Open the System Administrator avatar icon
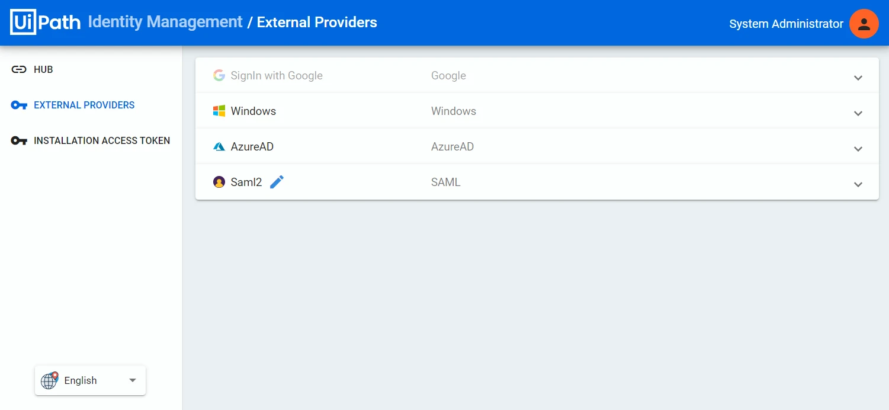The height and width of the screenshot is (410, 889). click(864, 24)
